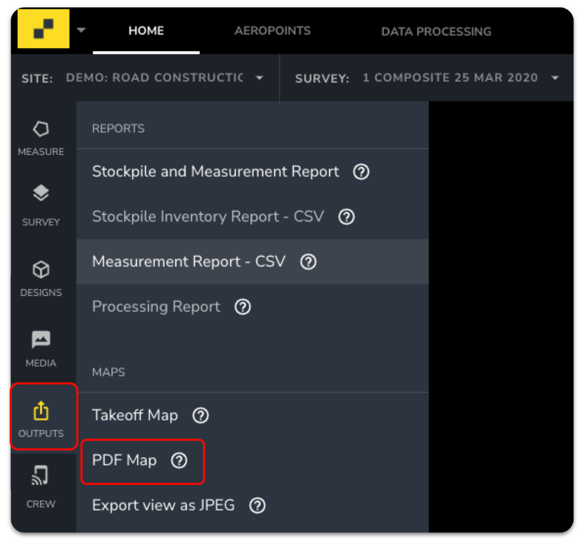This screenshot has height=540, width=580.
Task: Switch to the AEROPOINTS tab
Action: [x=272, y=30]
